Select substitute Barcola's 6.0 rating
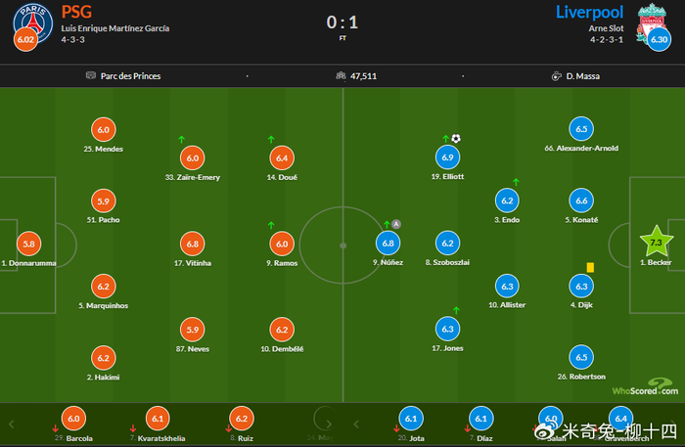The image size is (685, 447). tap(73, 418)
